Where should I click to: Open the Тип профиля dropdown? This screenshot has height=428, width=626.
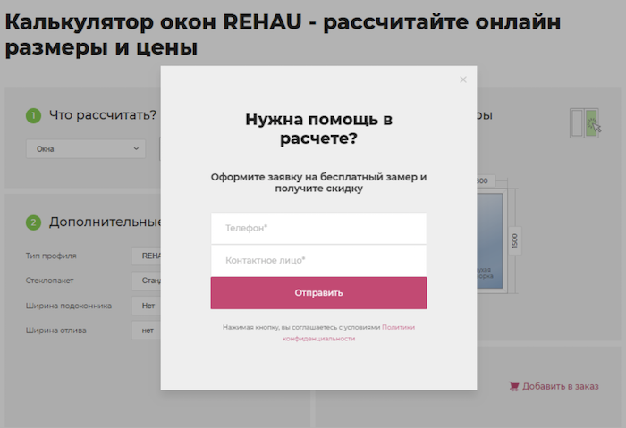coord(147,256)
